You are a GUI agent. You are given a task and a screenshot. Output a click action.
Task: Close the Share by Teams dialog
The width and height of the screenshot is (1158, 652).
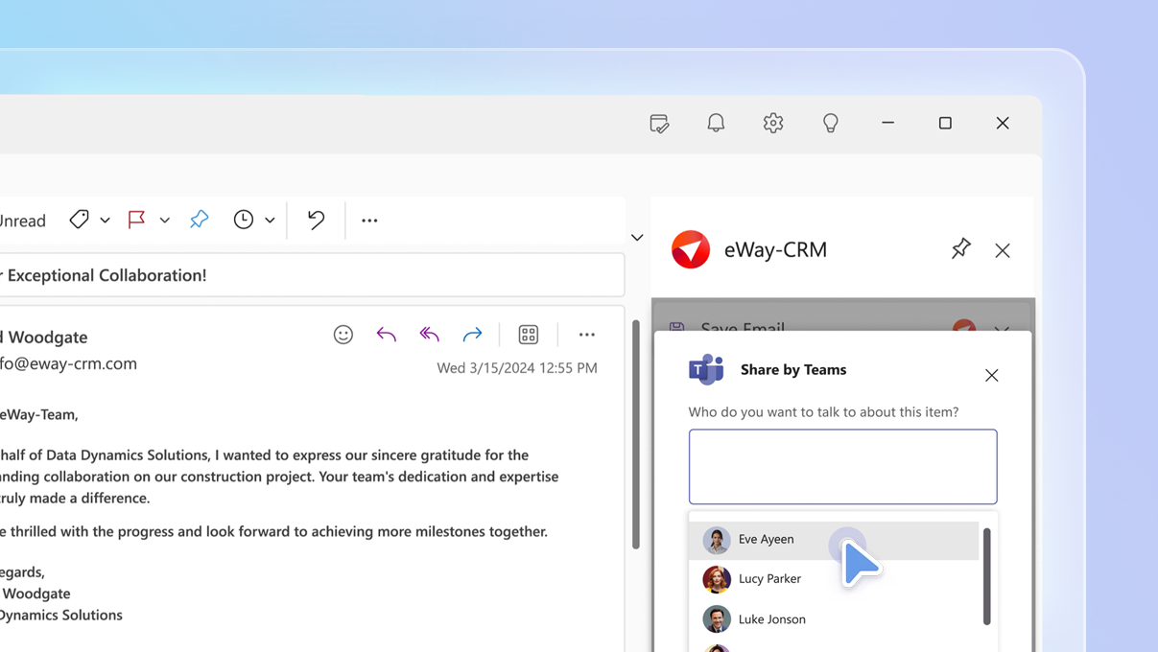click(992, 375)
